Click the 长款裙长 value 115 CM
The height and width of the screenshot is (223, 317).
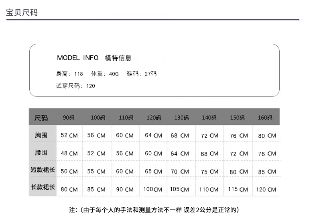click(238, 189)
